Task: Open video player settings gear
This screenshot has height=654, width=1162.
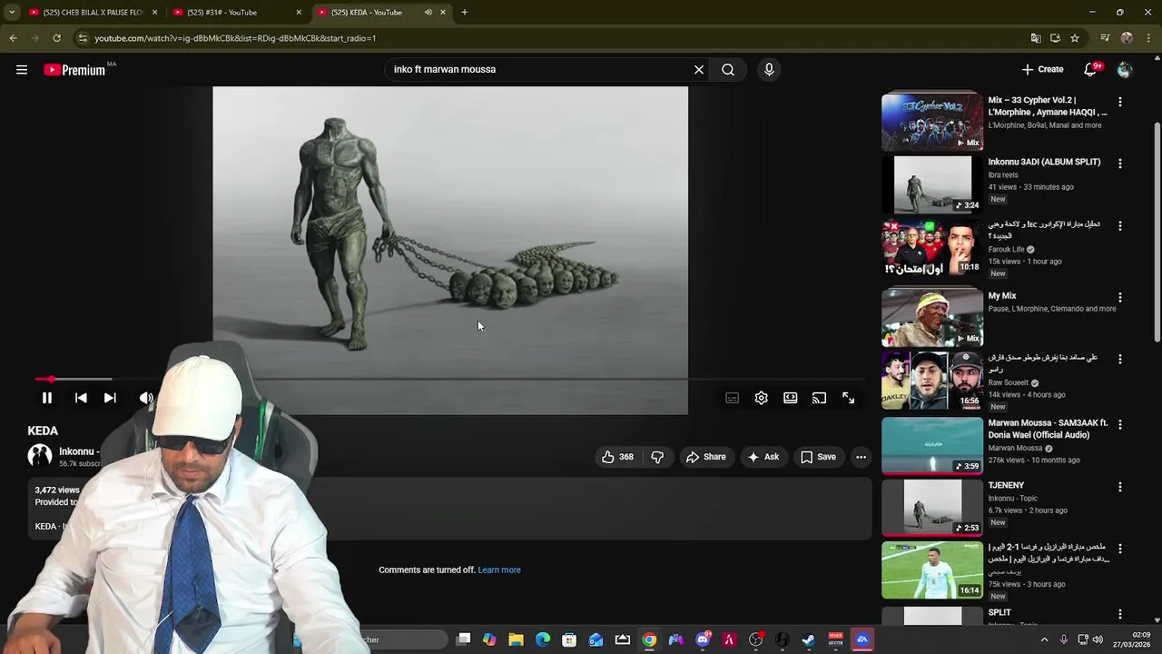Action: [762, 398]
